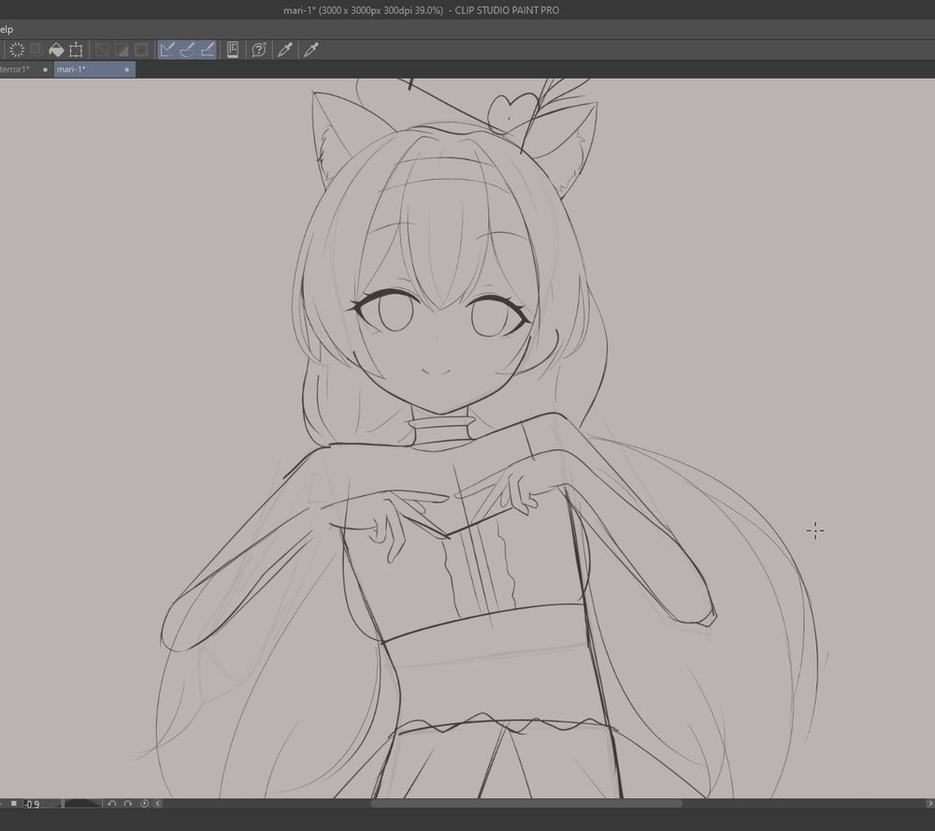935x831 pixels.
Task: Select the Scale/Rotate transform icon
Action: pos(76,51)
